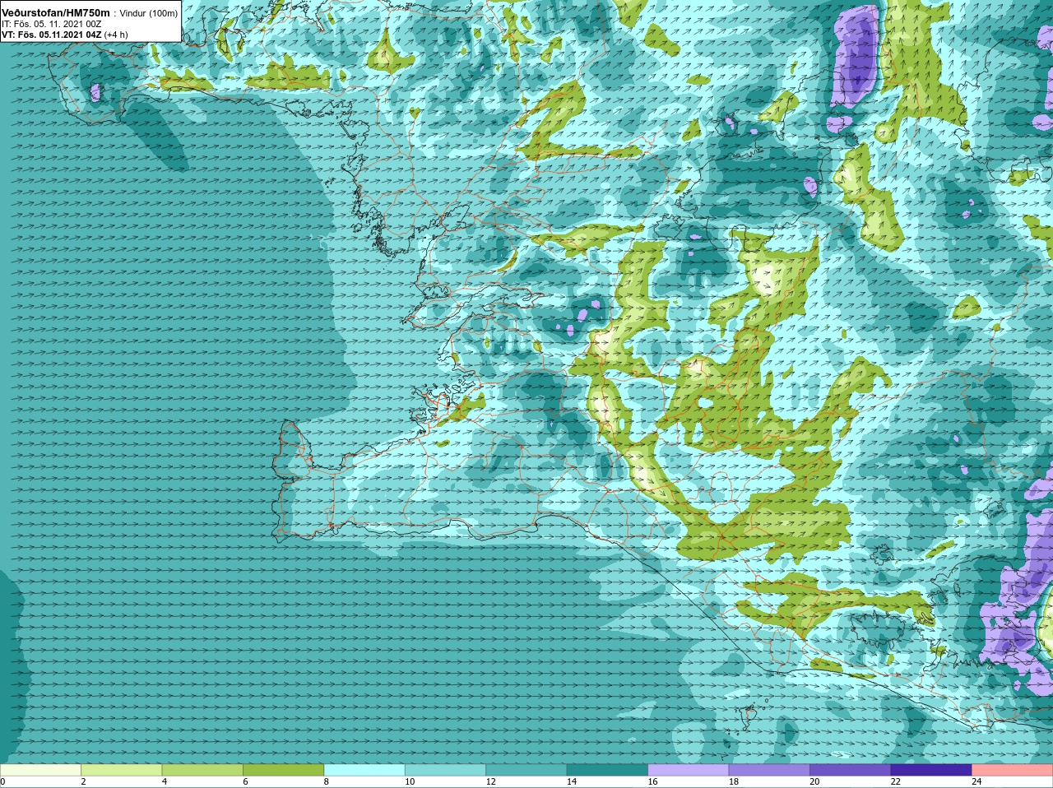This screenshot has height=788, width=1053.
Task: Select the pink above-24 legend swatch
Action: point(1013,770)
